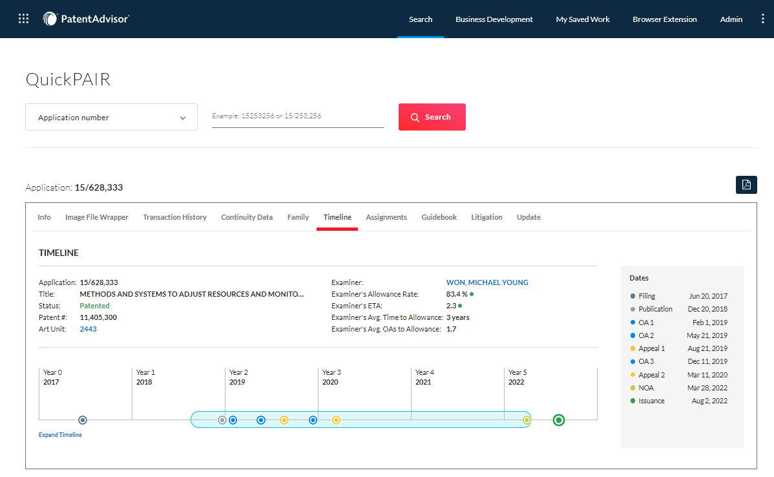The height and width of the screenshot is (477, 774).
Task: Click the NOA marker on timeline
Action: tap(527, 420)
